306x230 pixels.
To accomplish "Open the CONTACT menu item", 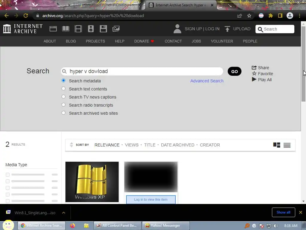I will [173, 41].
